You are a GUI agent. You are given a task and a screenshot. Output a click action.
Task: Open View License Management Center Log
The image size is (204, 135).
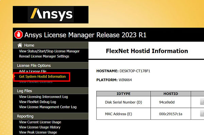[48, 107]
